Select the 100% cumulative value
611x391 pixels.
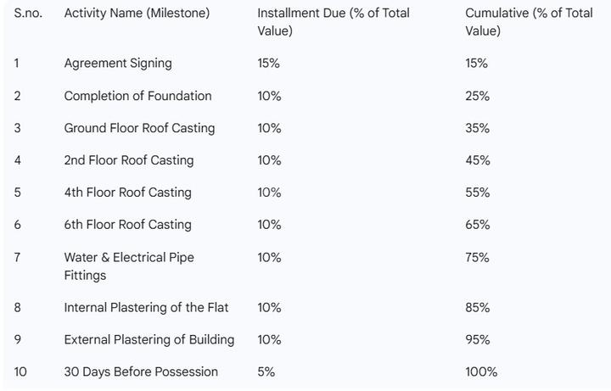pos(481,372)
